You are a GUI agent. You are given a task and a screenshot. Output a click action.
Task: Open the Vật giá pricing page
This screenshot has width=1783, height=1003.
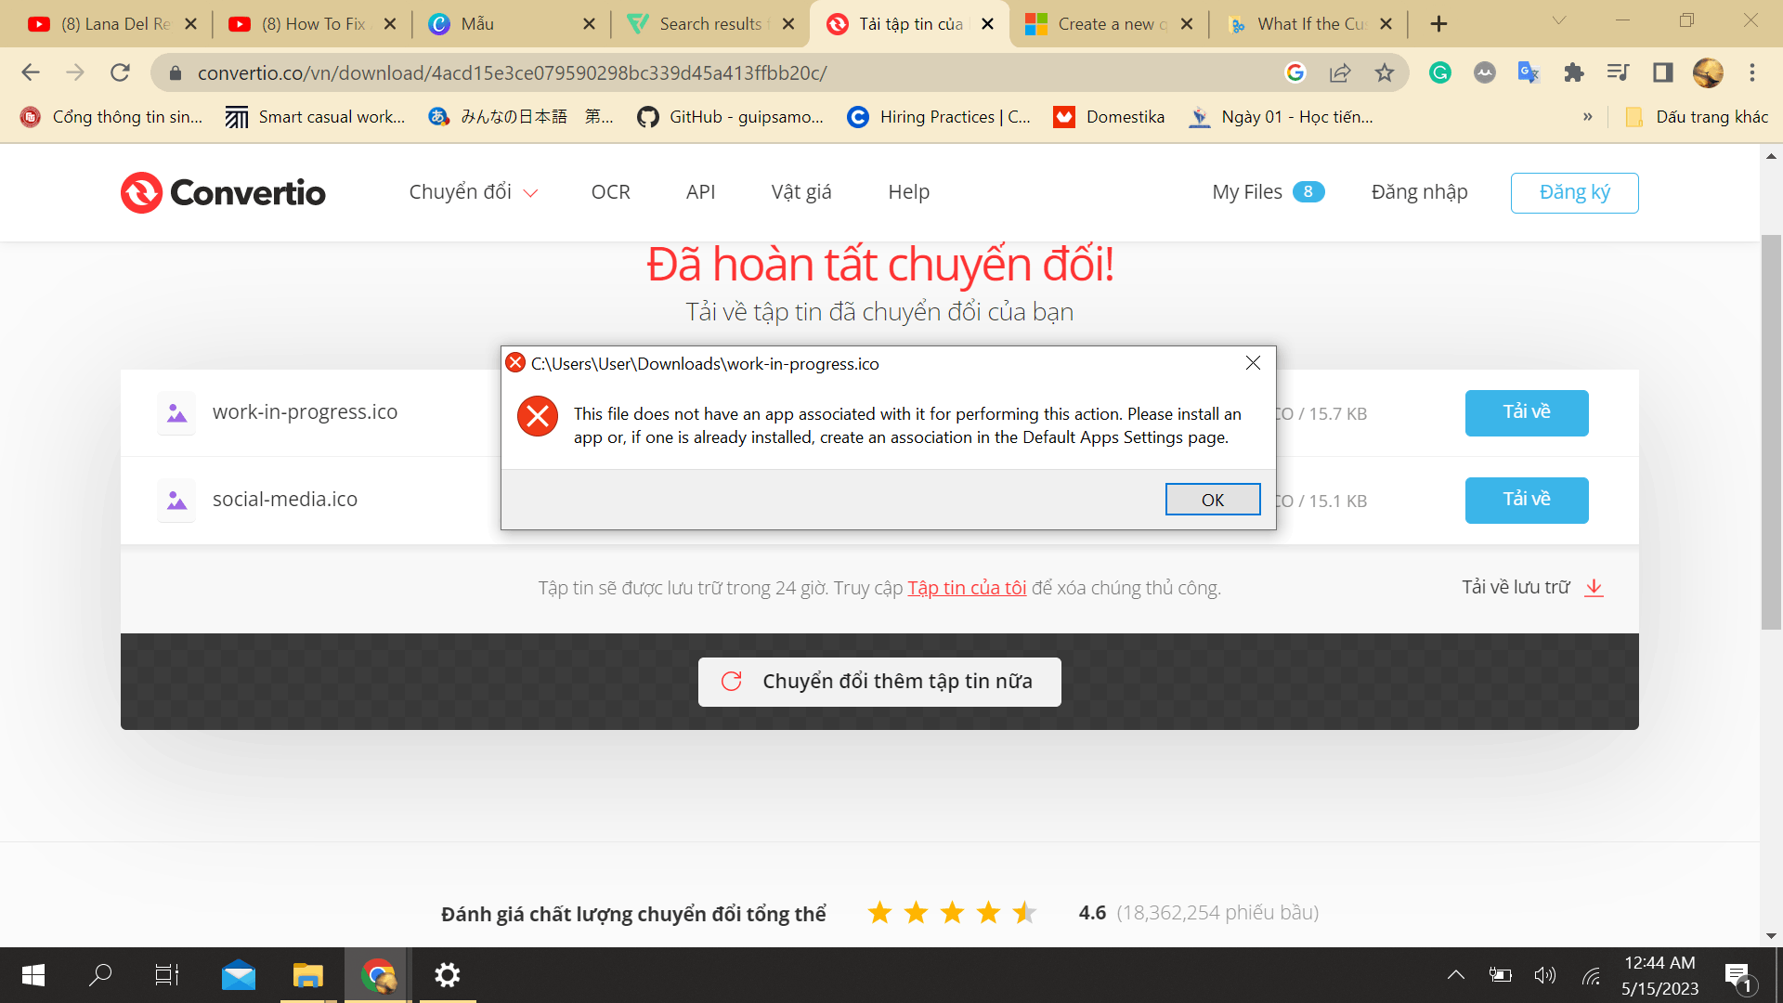801,192
